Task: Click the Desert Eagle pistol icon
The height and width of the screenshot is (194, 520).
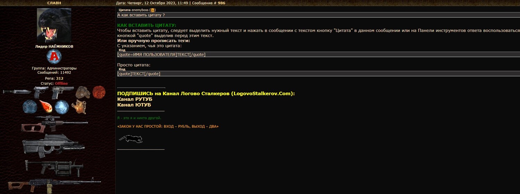Action: coord(62,92)
